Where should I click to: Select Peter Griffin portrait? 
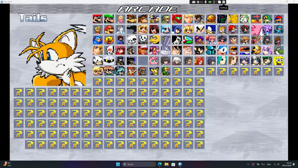tap(188, 50)
